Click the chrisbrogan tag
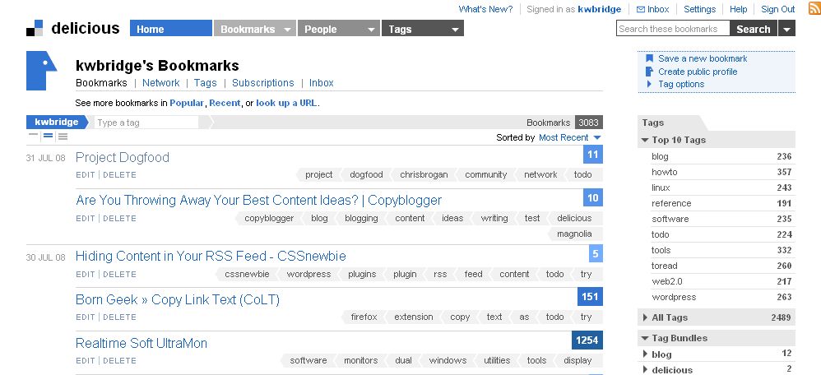Viewport: 821px width, 375px height. pyautogui.click(x=424, y=174)
